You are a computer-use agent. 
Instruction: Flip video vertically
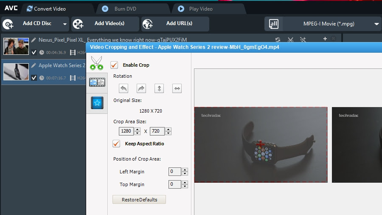[159, 88]
